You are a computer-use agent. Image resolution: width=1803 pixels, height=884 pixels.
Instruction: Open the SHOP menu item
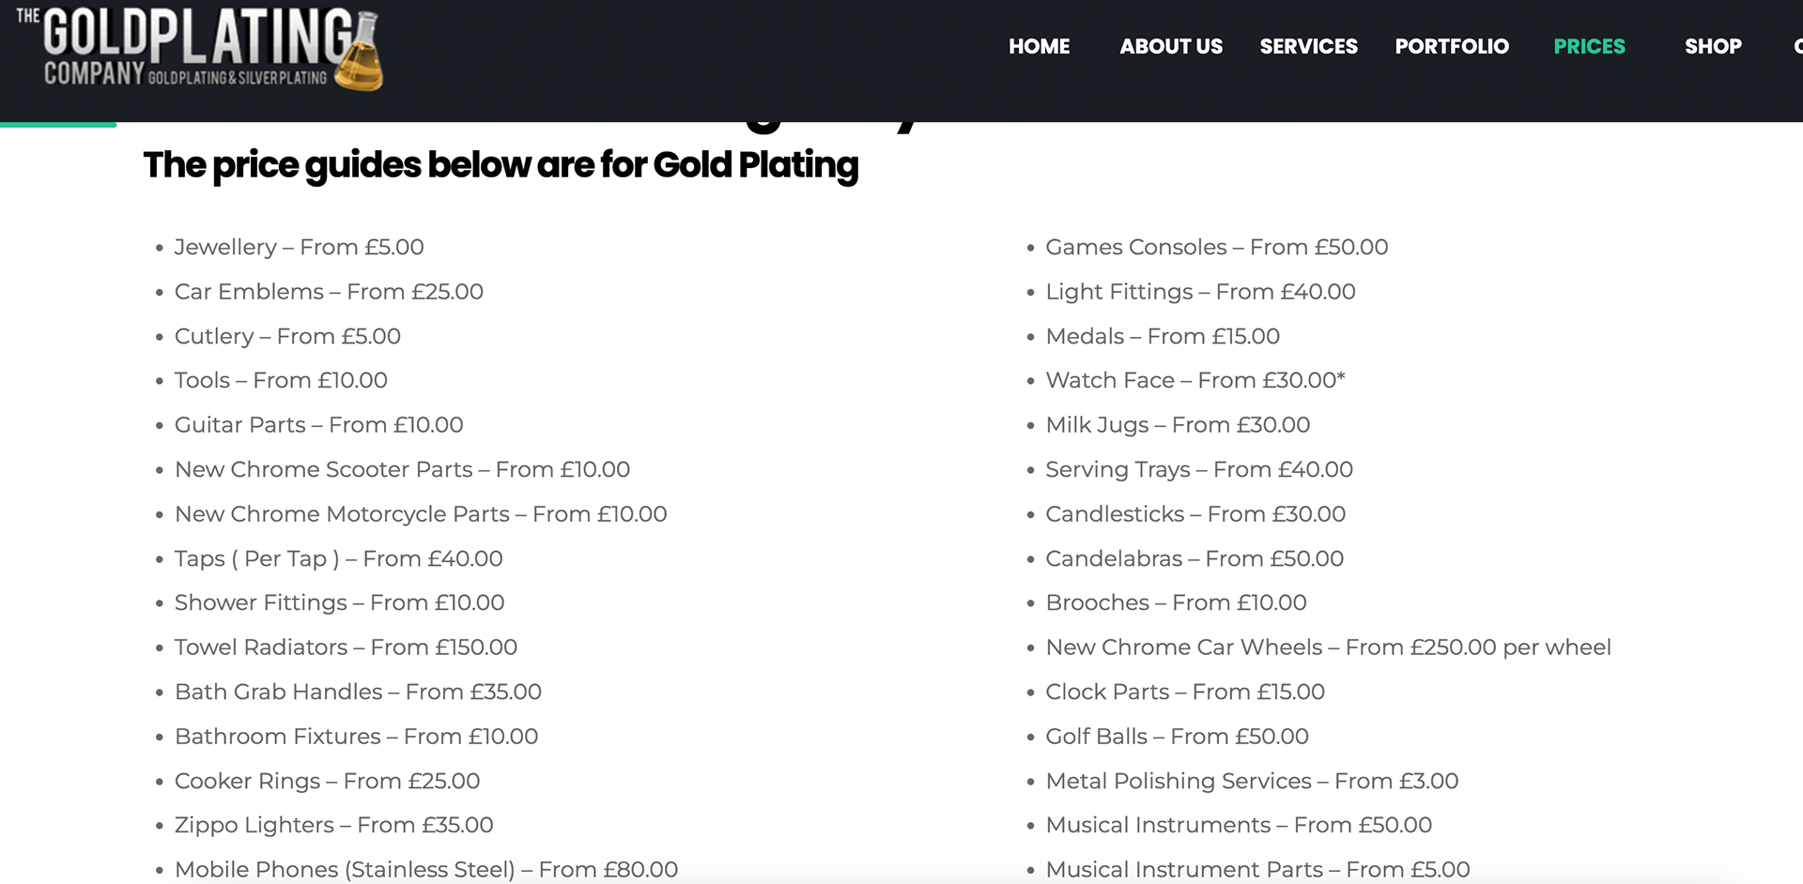tap(1713, 46)
